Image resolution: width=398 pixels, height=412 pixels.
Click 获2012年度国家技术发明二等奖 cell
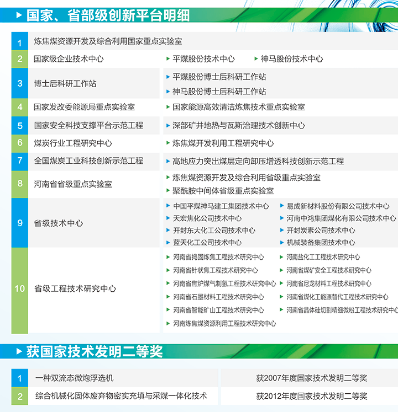pos(311,396)
